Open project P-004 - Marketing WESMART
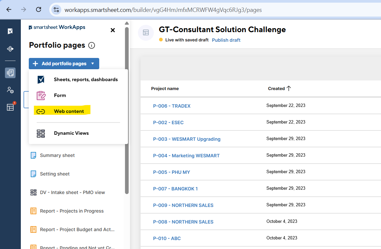This screenshot has height=249, width=381. click(186, 156)
